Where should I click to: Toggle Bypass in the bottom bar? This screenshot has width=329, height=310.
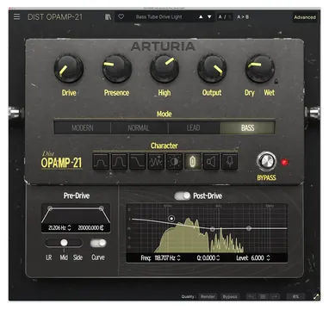coord(230,296)
